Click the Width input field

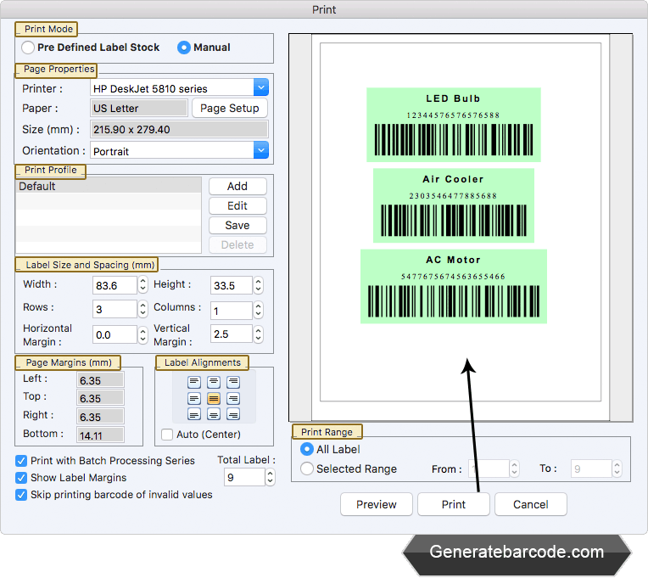(115, 285)
